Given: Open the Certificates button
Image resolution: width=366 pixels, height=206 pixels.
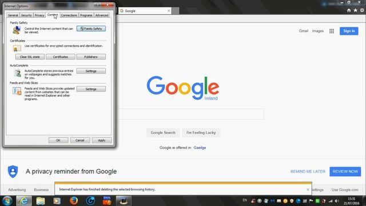Looking at the screenshot, I should (61, 57).
